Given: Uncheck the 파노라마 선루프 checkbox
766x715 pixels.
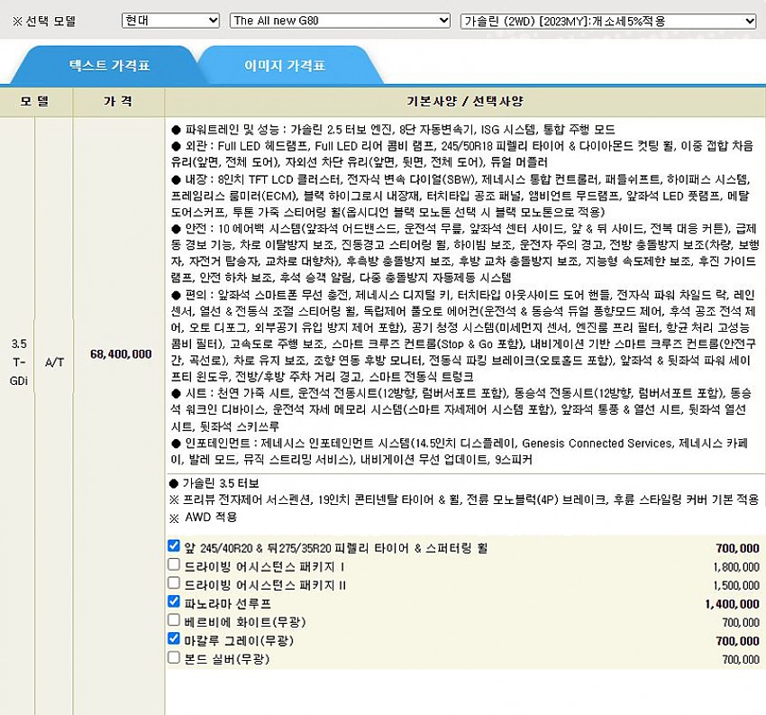Looking at the screenshot, I should 174,602.
